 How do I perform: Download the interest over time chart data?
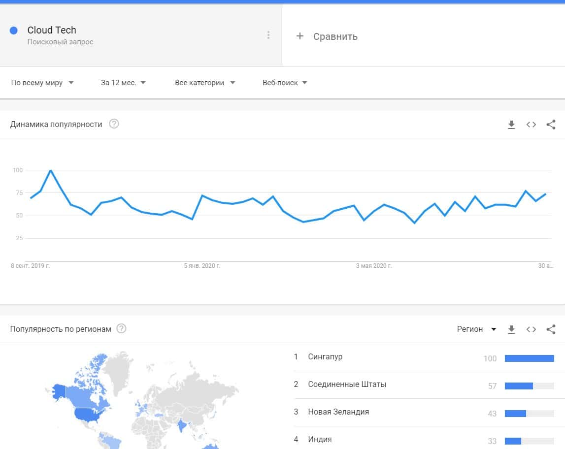[511, 125]
